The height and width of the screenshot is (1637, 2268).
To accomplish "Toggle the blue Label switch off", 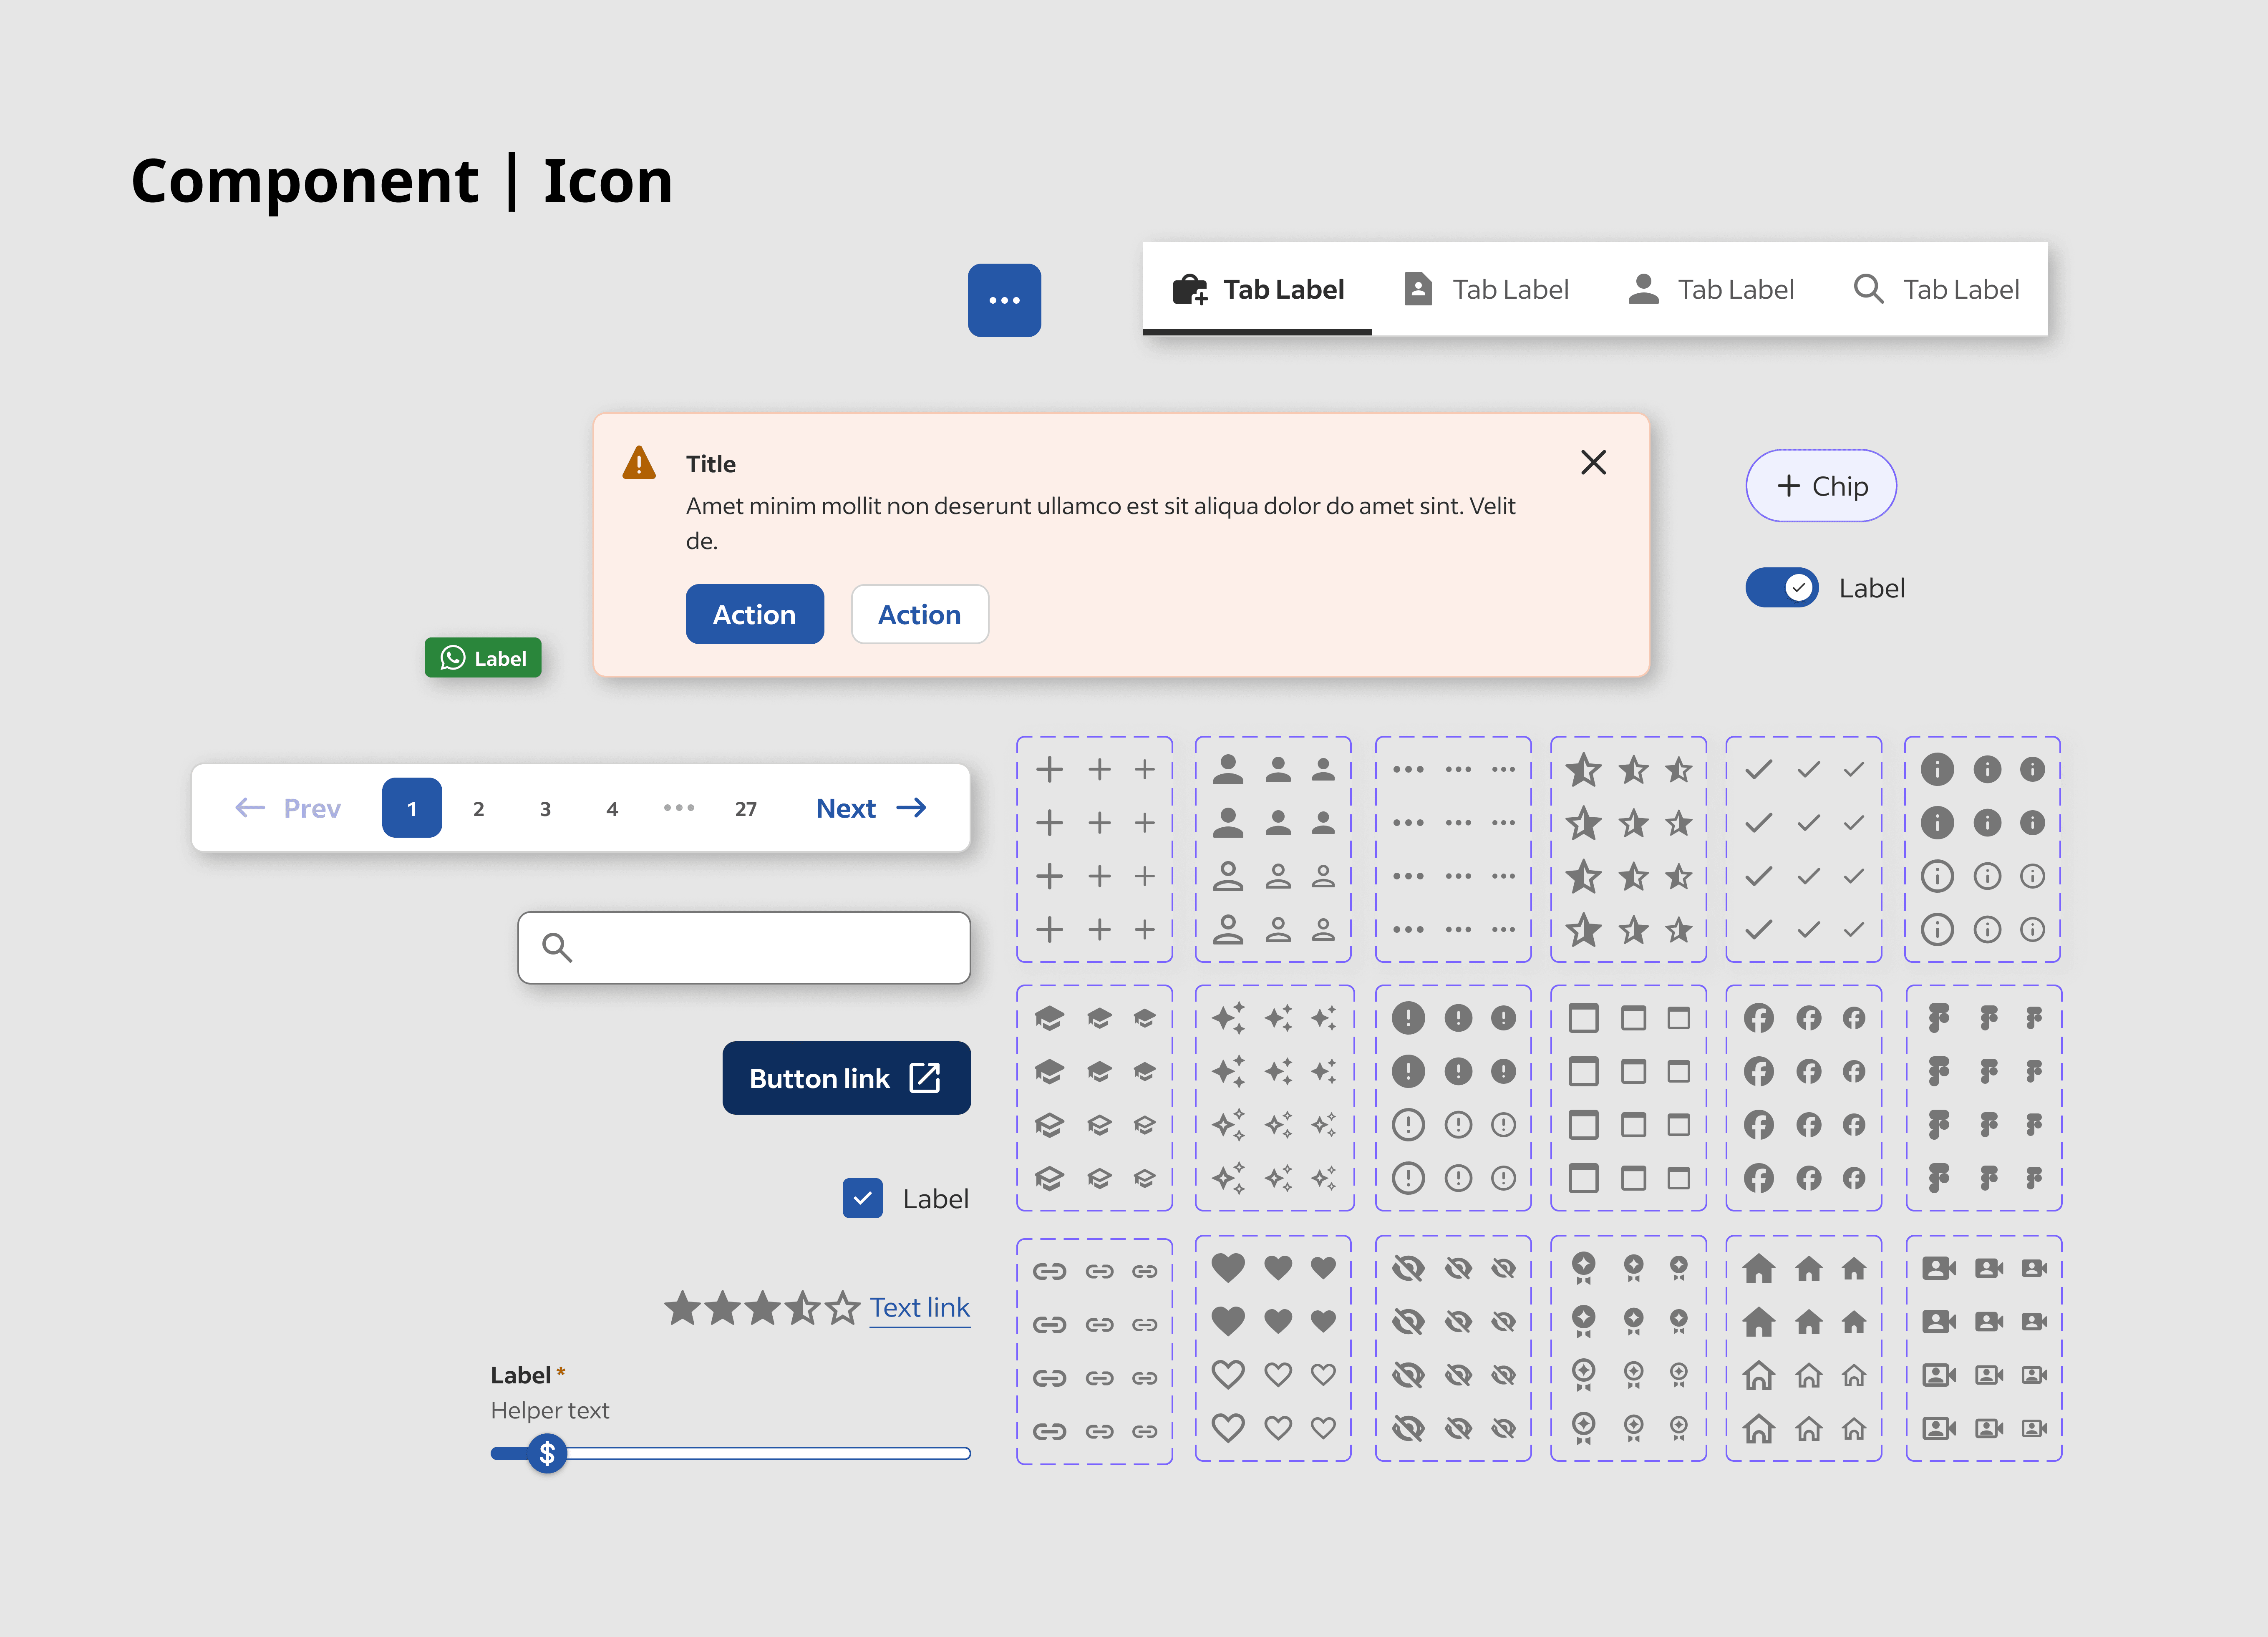I will 1782,588.
